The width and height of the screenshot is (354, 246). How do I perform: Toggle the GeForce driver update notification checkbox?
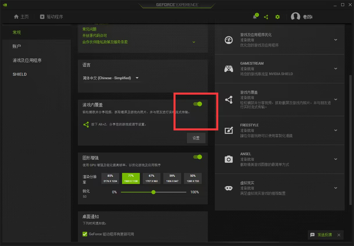point(85,234)
